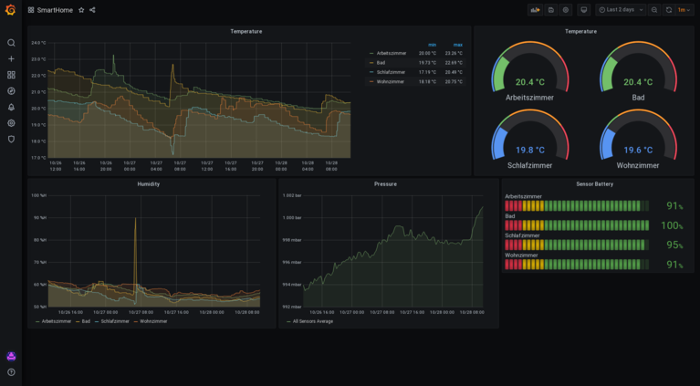This screenshot has width=700, height=386.
Task: Zoom out the time range
Action: [654, 10]
